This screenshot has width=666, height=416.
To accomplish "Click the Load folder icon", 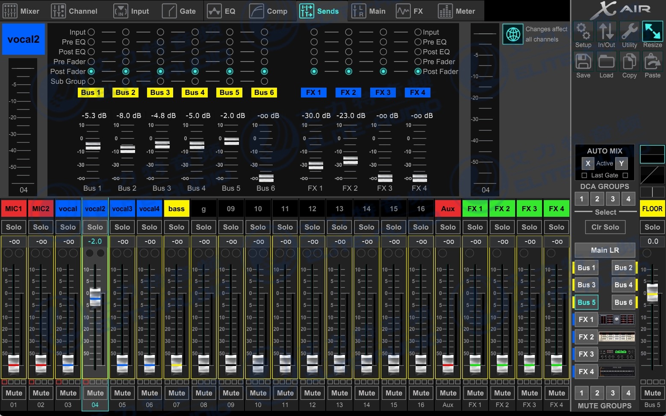I will [x=606, y=62].
